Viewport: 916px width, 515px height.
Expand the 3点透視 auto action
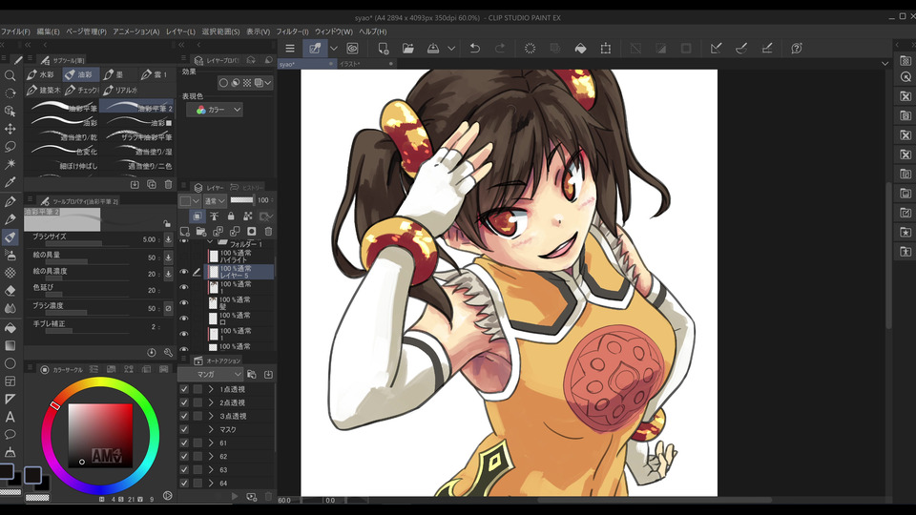point(211,416)
